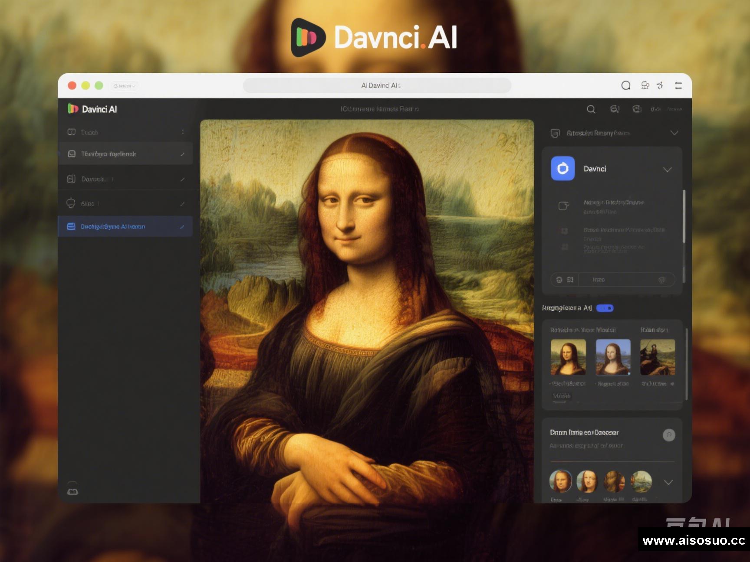Click the heart icon under third thumbnail
The height and width of the screenshot is (562, 750).
[x=672, y=384]
